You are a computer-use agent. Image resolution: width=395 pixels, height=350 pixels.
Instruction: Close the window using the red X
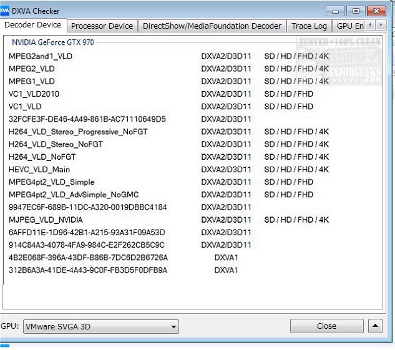tap(376, 11)
